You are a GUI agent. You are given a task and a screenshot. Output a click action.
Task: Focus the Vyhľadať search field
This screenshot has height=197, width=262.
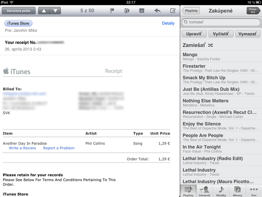221,22
